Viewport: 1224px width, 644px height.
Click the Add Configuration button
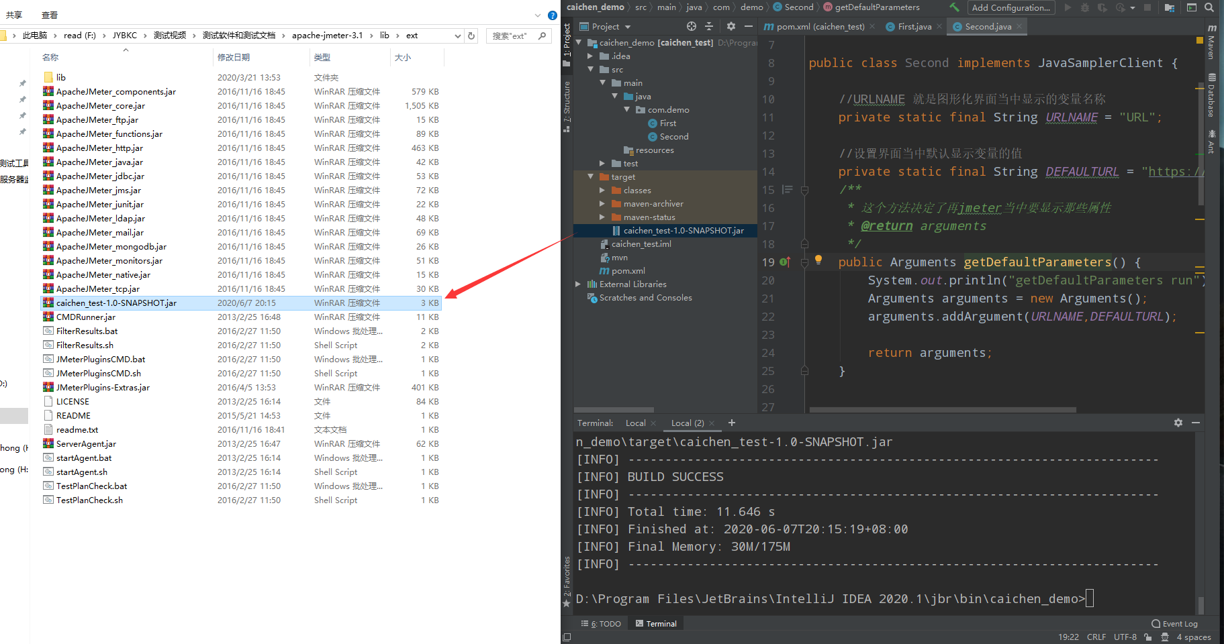coord(1011,7)
